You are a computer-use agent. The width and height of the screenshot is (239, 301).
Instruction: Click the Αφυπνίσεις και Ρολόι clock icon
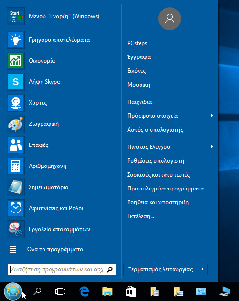[16, 208]
